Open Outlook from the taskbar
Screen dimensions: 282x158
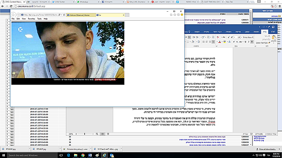point(112,155)
